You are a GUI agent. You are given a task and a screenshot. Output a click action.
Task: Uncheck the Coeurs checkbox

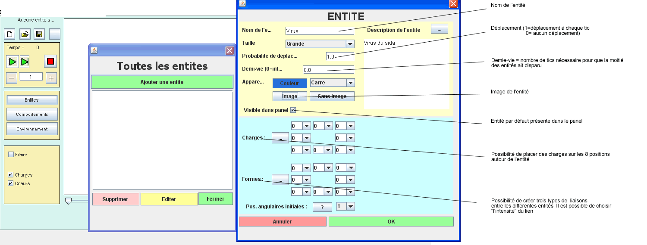coord(11,183)
